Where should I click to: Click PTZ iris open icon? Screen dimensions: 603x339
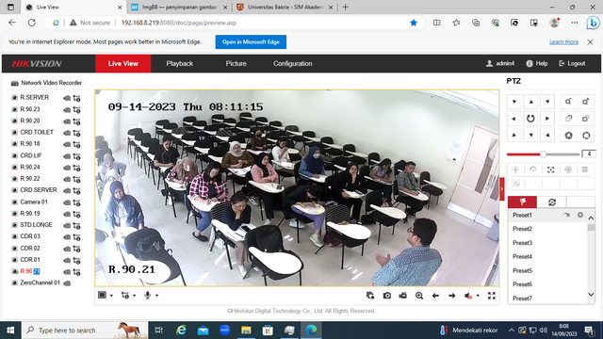pyautogui.click(x=585, y=136)
